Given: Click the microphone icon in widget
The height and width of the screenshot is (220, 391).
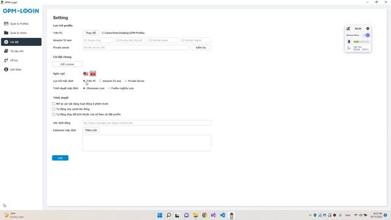Looking at the screenshot, I should click(x=349, y=42).
